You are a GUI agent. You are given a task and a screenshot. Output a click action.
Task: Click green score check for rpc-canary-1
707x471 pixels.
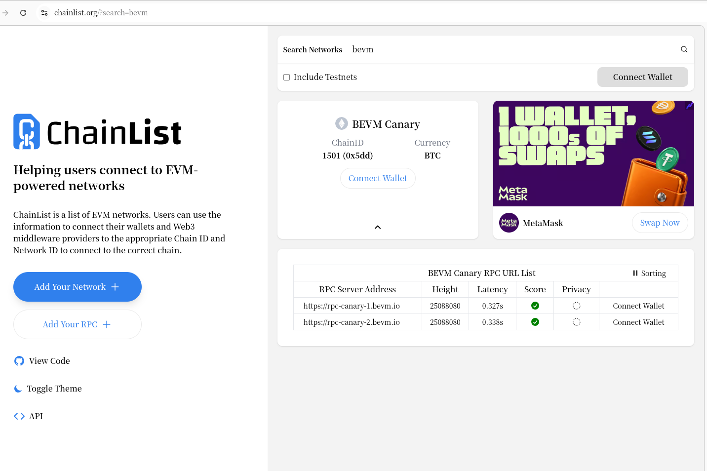535,306
